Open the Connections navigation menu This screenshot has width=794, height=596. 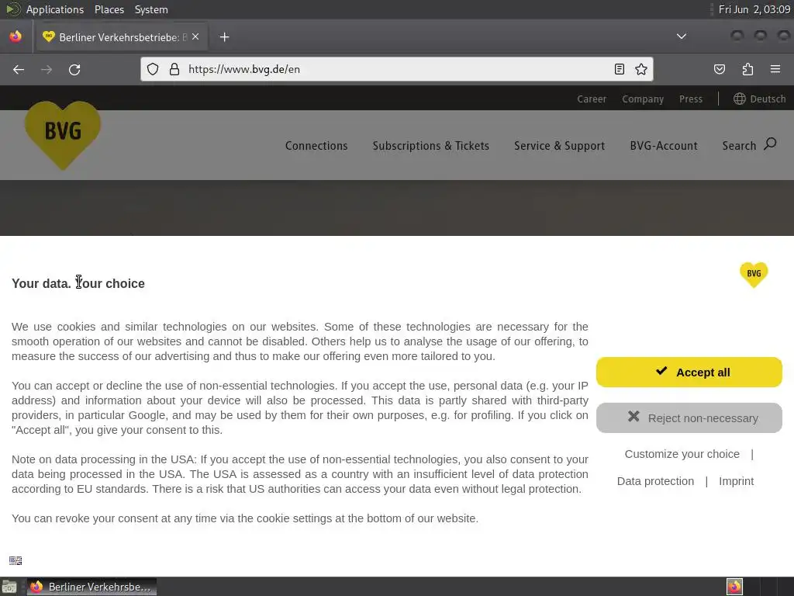tap(316, 146)
